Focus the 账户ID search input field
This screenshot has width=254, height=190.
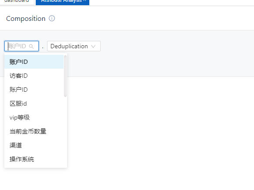click(21, 46)
